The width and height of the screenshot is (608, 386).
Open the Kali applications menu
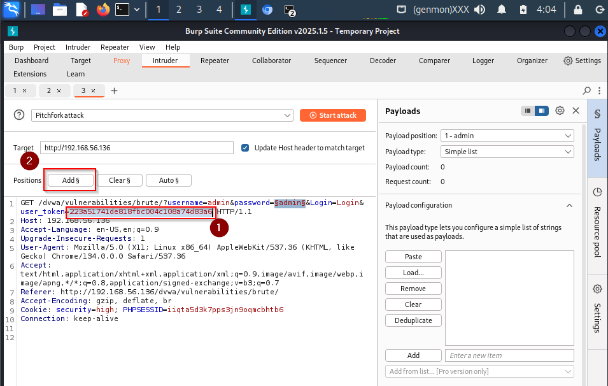click(x=10, y=10)
